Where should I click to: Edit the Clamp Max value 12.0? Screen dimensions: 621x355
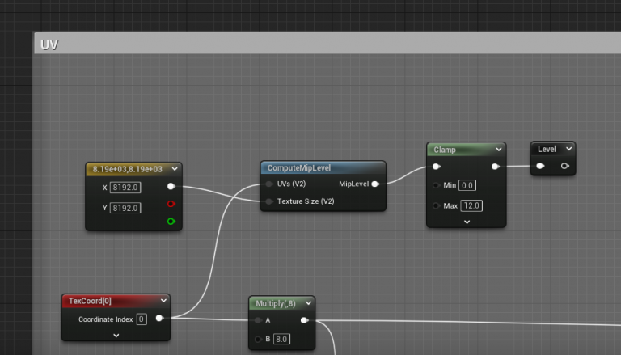tap(471, 205)
